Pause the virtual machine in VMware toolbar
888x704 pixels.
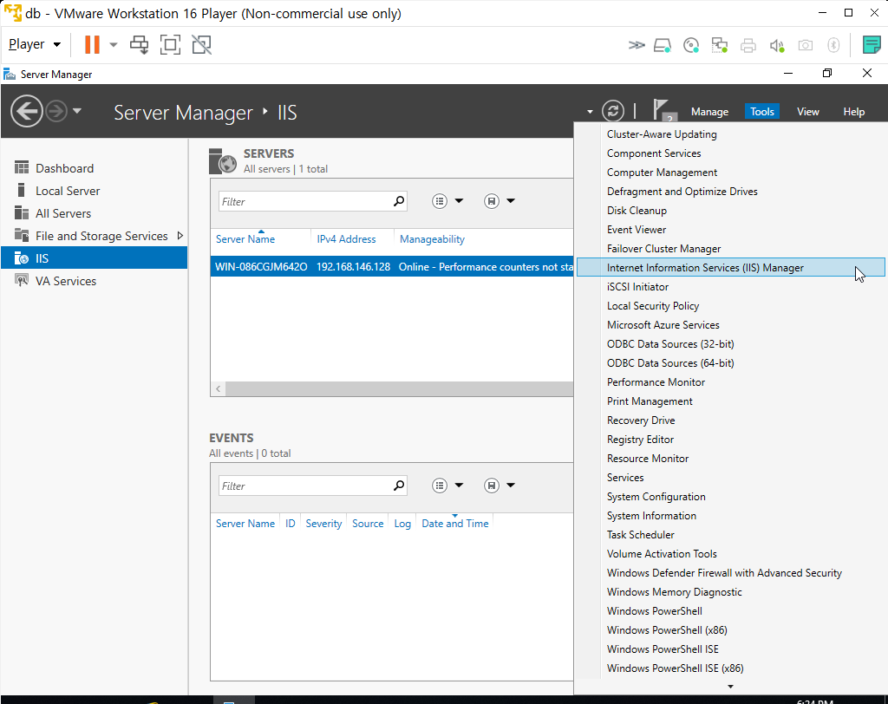tap(92, 44)
